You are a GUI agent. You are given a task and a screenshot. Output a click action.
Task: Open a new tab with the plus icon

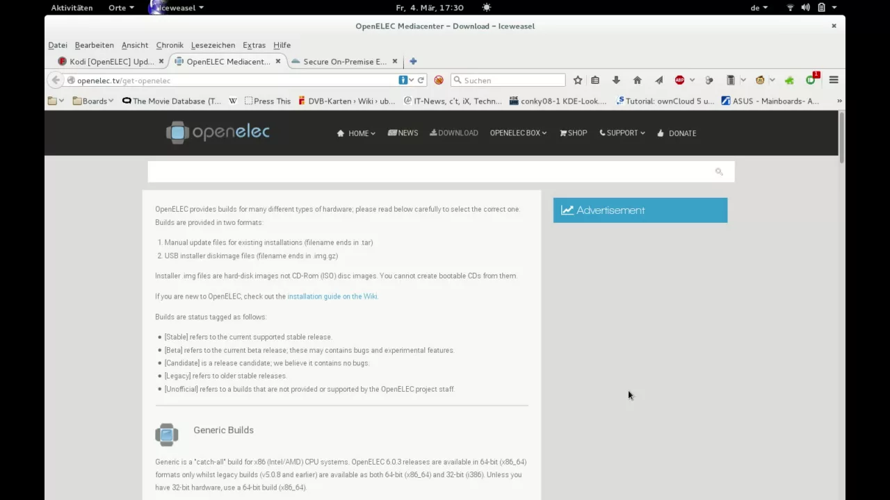[x=413, y=61]
